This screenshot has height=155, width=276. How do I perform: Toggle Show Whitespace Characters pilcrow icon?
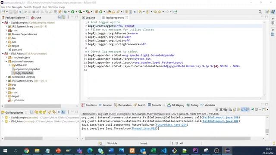click(135, 12)
